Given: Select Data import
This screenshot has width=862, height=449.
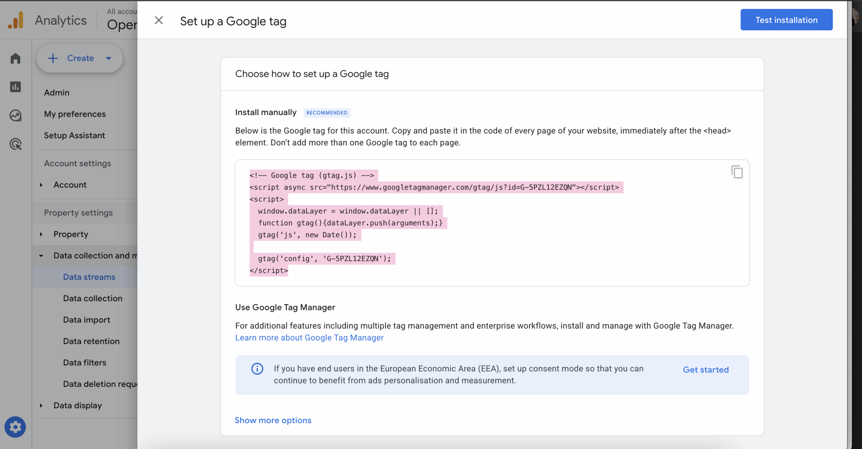Looking at the screenshot, I should coord(87,320).
